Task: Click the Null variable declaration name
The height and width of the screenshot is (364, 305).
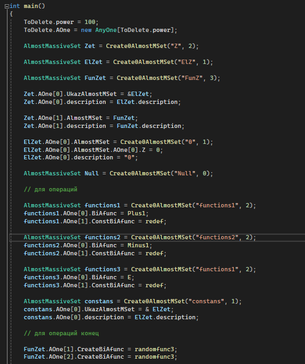Action: coord(91,173)
